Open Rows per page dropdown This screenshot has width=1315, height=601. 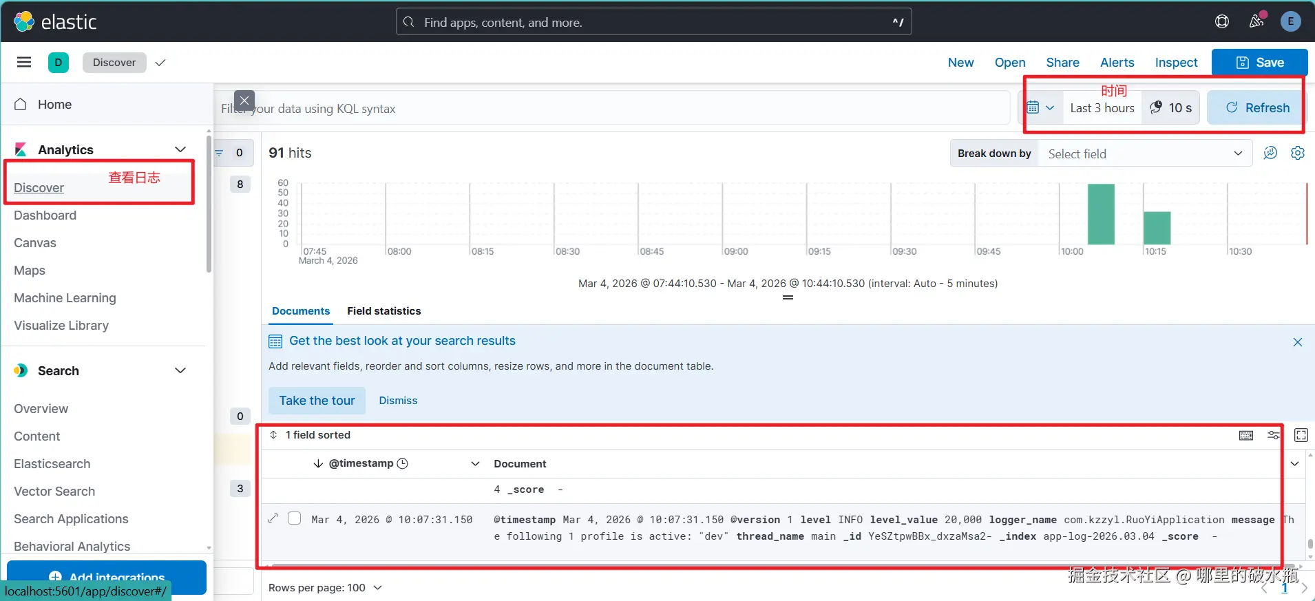(x=324, y=588)
